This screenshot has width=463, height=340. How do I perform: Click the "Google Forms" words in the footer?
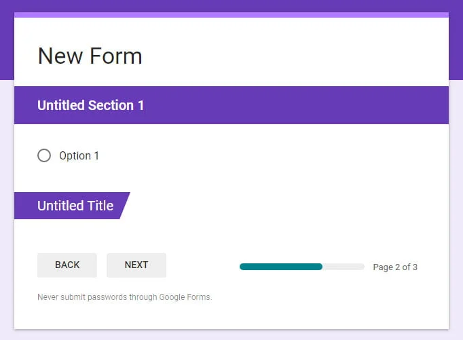click(185, 297)
